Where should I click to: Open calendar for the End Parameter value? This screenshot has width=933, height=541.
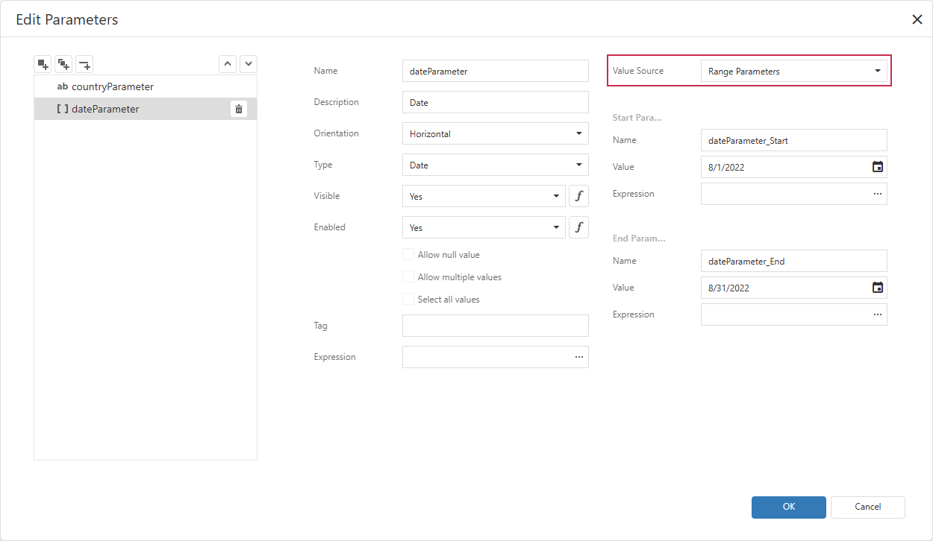(x=878, y=288)
